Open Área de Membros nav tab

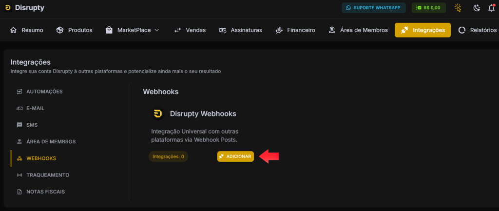point(358,30)
